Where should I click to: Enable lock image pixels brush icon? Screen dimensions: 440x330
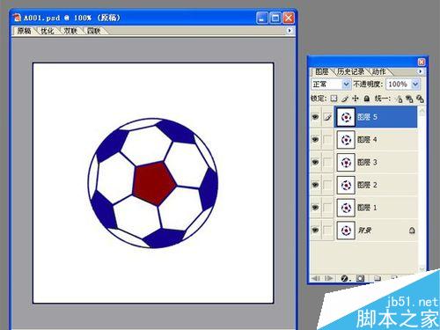(345, 99)
